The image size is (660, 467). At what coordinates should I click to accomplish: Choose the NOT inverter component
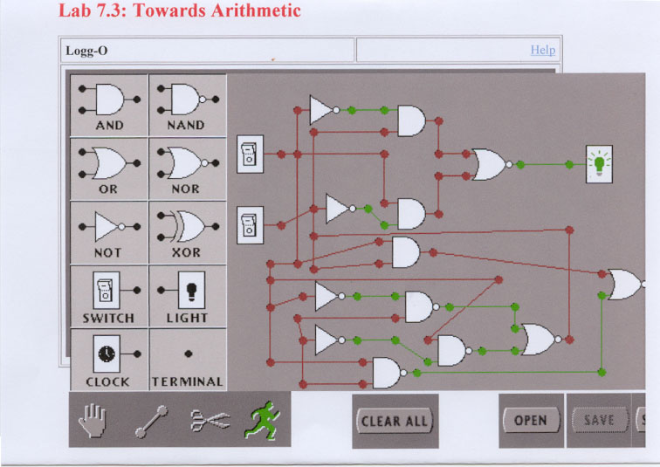[109, 232]
